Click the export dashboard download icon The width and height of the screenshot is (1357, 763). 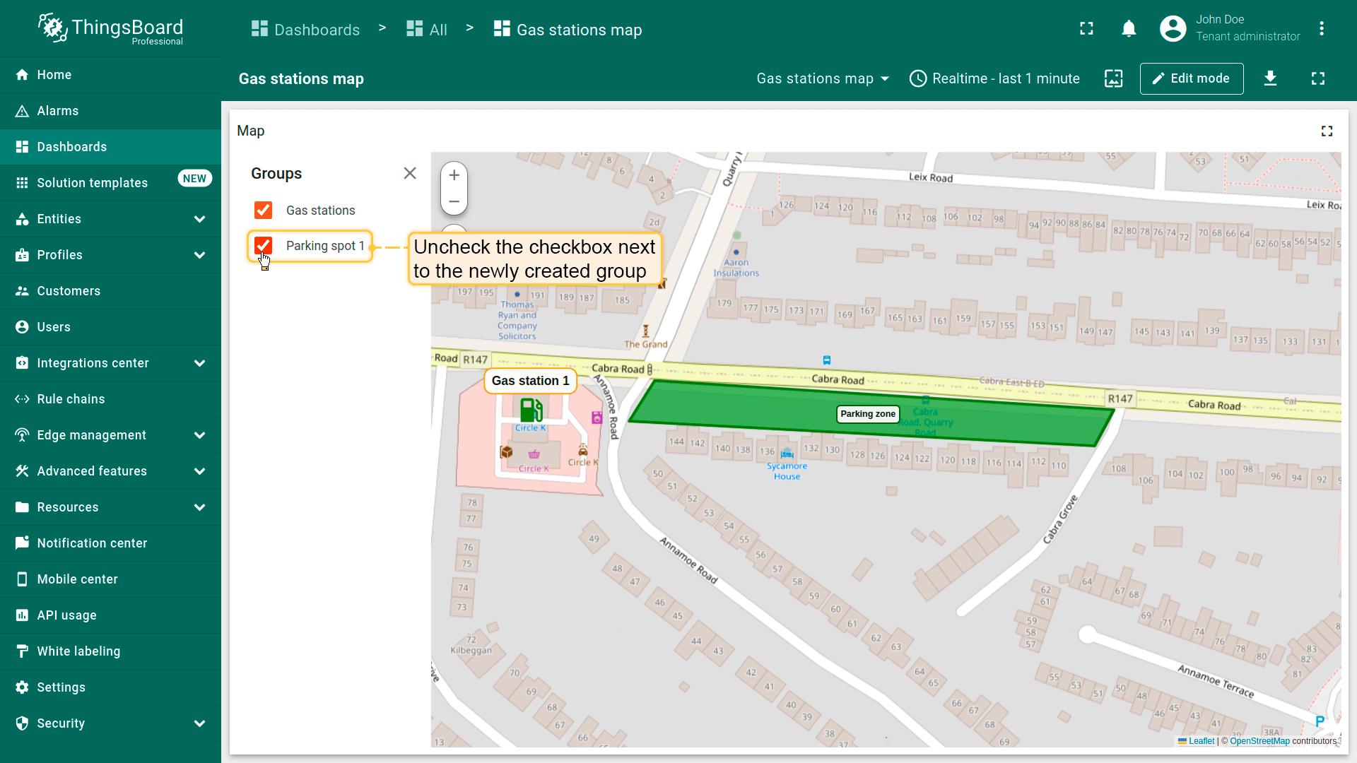tap(1270, 78)
